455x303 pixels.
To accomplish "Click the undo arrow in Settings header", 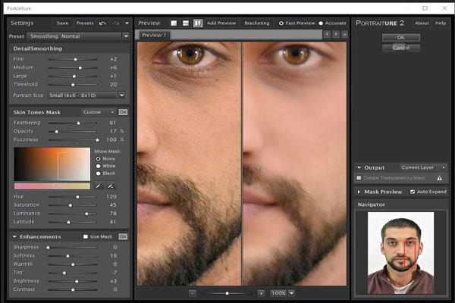I will [x=103, y=23].
